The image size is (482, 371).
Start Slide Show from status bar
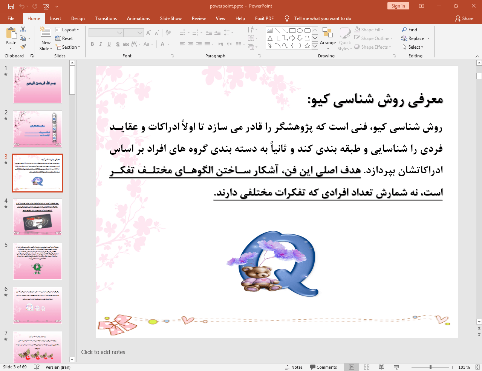click(x=396, y=367)
